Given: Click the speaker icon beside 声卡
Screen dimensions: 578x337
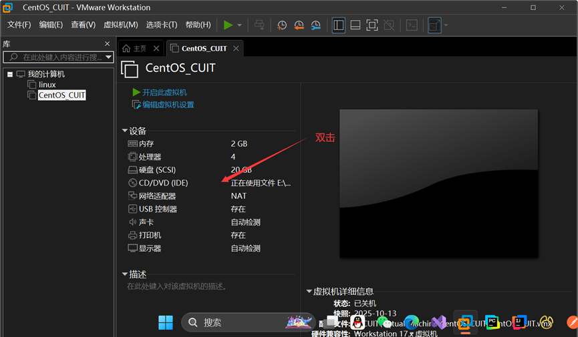Looking at the screenshot, I should click(x=133, y=222).
